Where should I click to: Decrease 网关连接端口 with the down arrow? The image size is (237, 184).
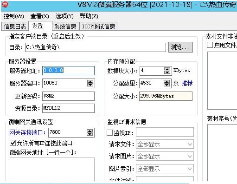click(90, 134)
